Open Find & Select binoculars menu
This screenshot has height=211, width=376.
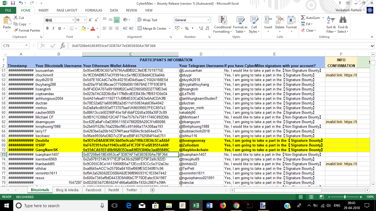tap(343, 24)
